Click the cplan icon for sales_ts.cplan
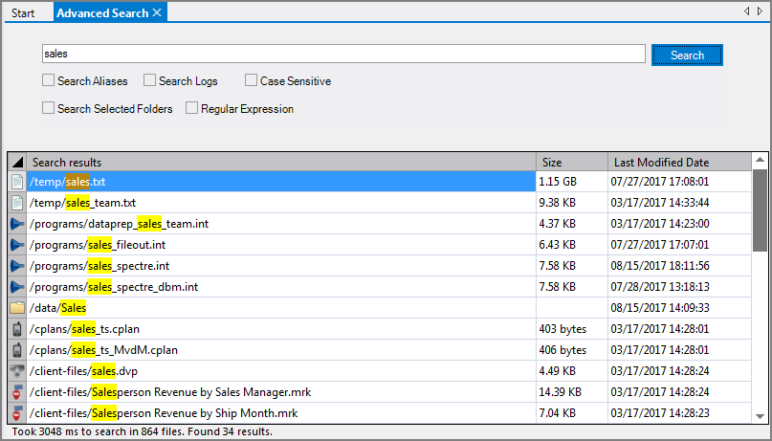Screen dimensions: 772x441 tap(17, 329)
